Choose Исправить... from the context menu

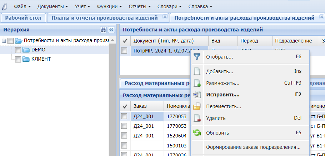click(222, 95)
